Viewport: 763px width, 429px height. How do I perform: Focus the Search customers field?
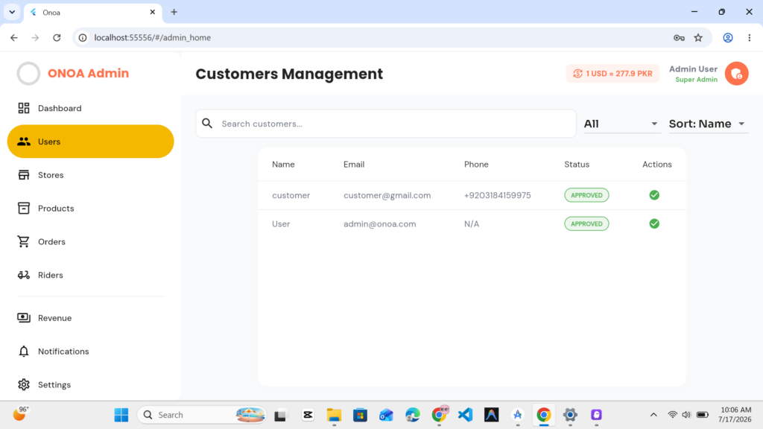pos(386,124)
